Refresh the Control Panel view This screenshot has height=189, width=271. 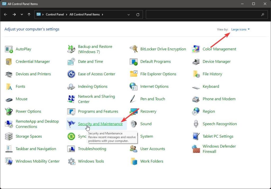click(x=138, y=15)
